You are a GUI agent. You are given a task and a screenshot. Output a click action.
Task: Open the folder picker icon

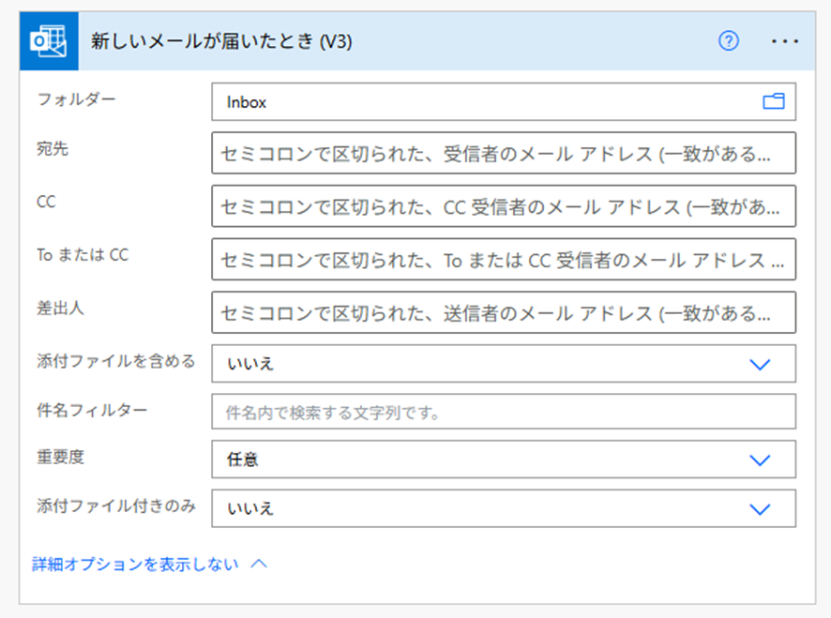tap(773, 102)
